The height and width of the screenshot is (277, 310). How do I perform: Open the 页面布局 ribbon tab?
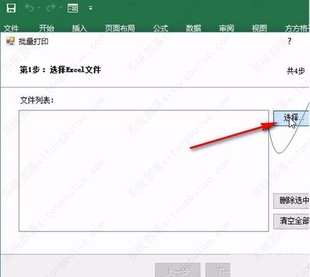(120, 28)
